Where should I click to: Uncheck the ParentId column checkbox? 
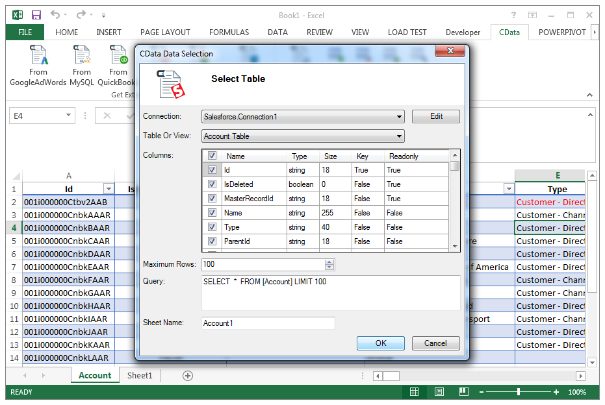(x=212, y=241)
